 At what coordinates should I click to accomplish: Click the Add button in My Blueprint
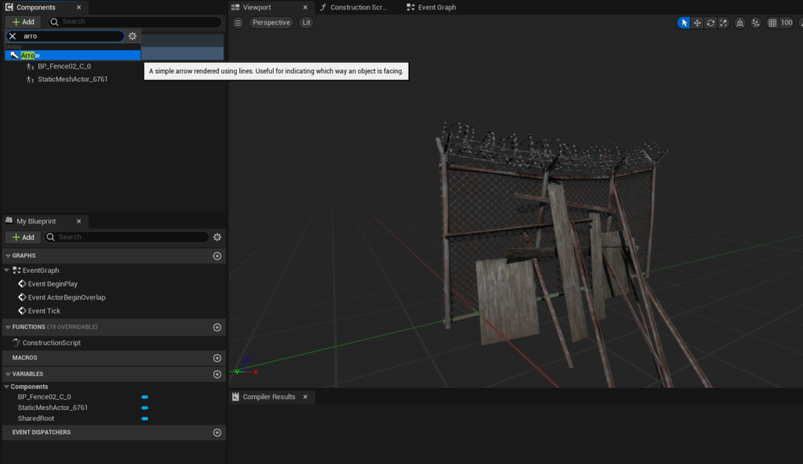tap(23, 237)
